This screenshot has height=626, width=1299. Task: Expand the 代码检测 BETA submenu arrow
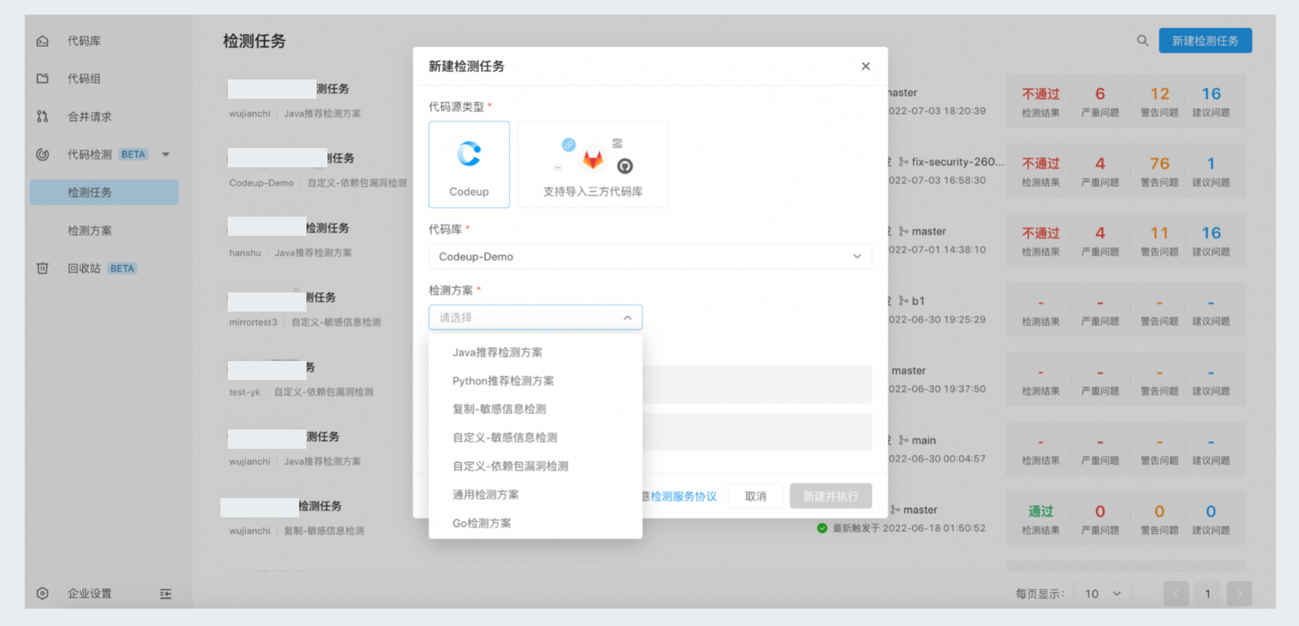click(166, 154)
